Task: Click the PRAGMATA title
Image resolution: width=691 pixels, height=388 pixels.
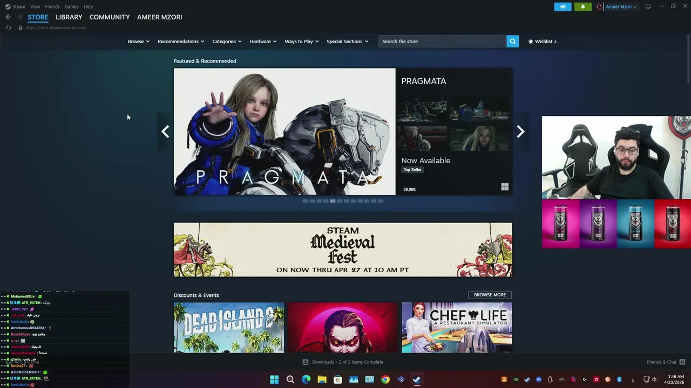Action: pos(424,81)
